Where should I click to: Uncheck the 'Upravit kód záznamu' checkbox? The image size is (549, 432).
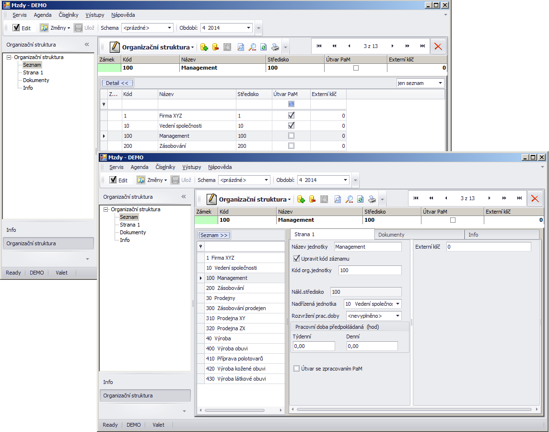click(x=297, y=259)
